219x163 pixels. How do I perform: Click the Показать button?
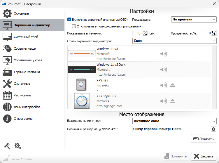[203, 138]
